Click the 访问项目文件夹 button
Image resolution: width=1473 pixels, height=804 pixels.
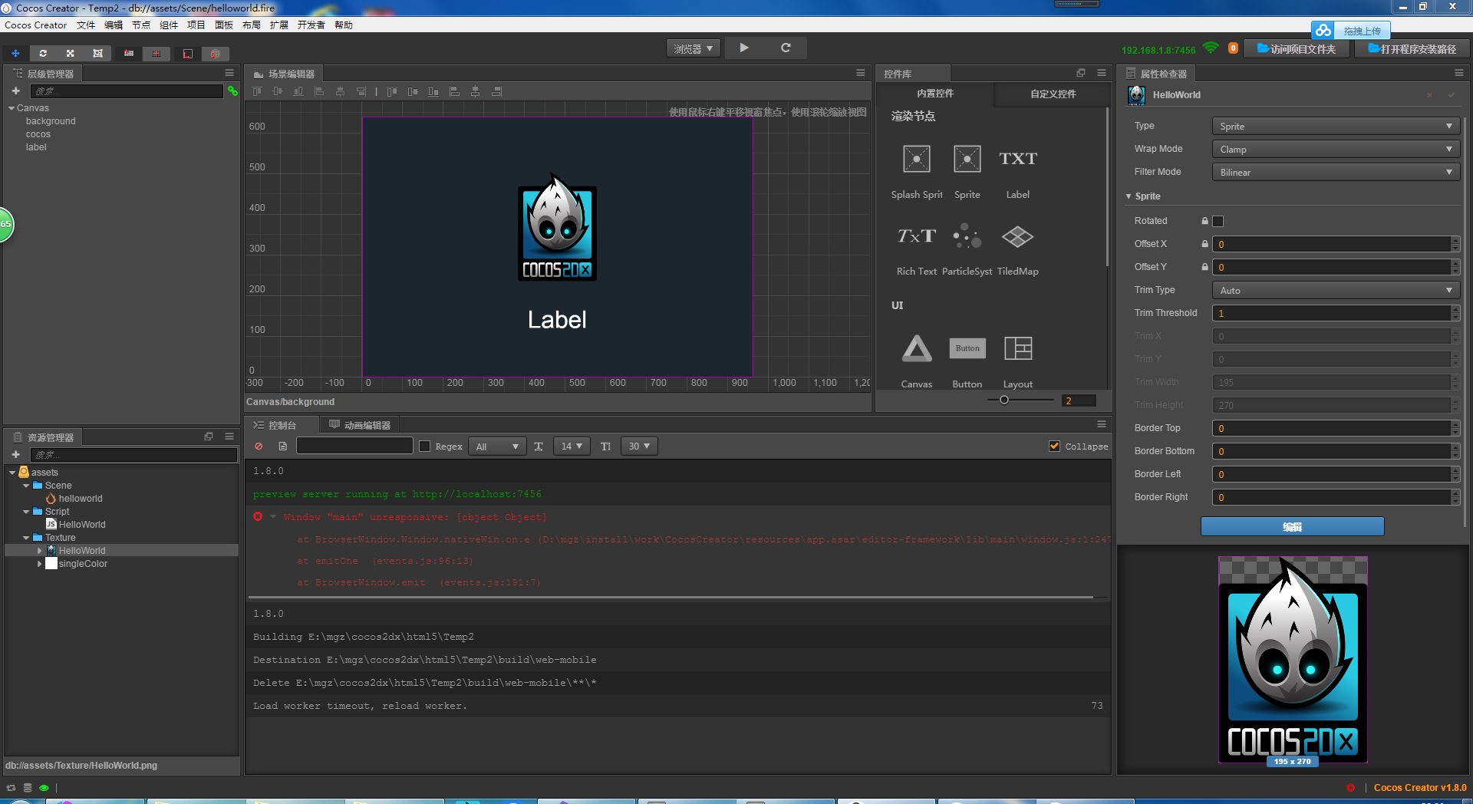[1297, 49]
